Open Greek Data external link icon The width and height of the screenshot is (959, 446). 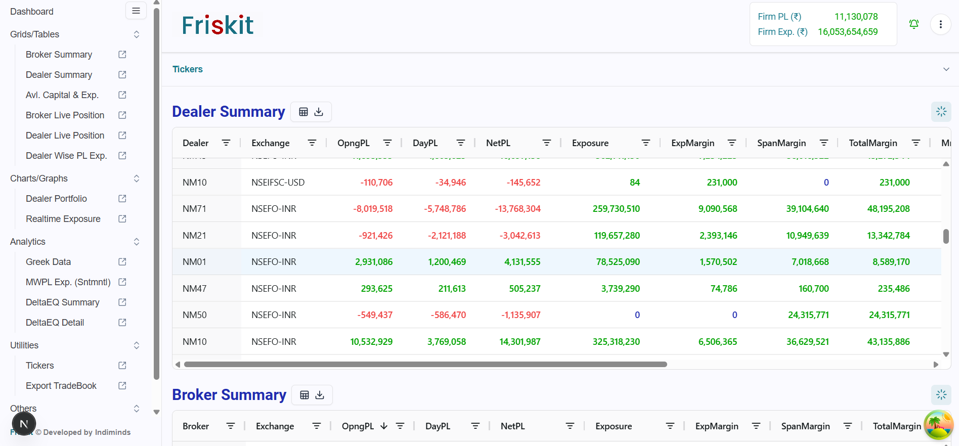coord(122,262)
